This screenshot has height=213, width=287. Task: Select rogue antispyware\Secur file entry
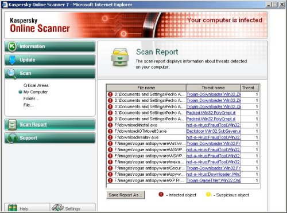[150, 168]
